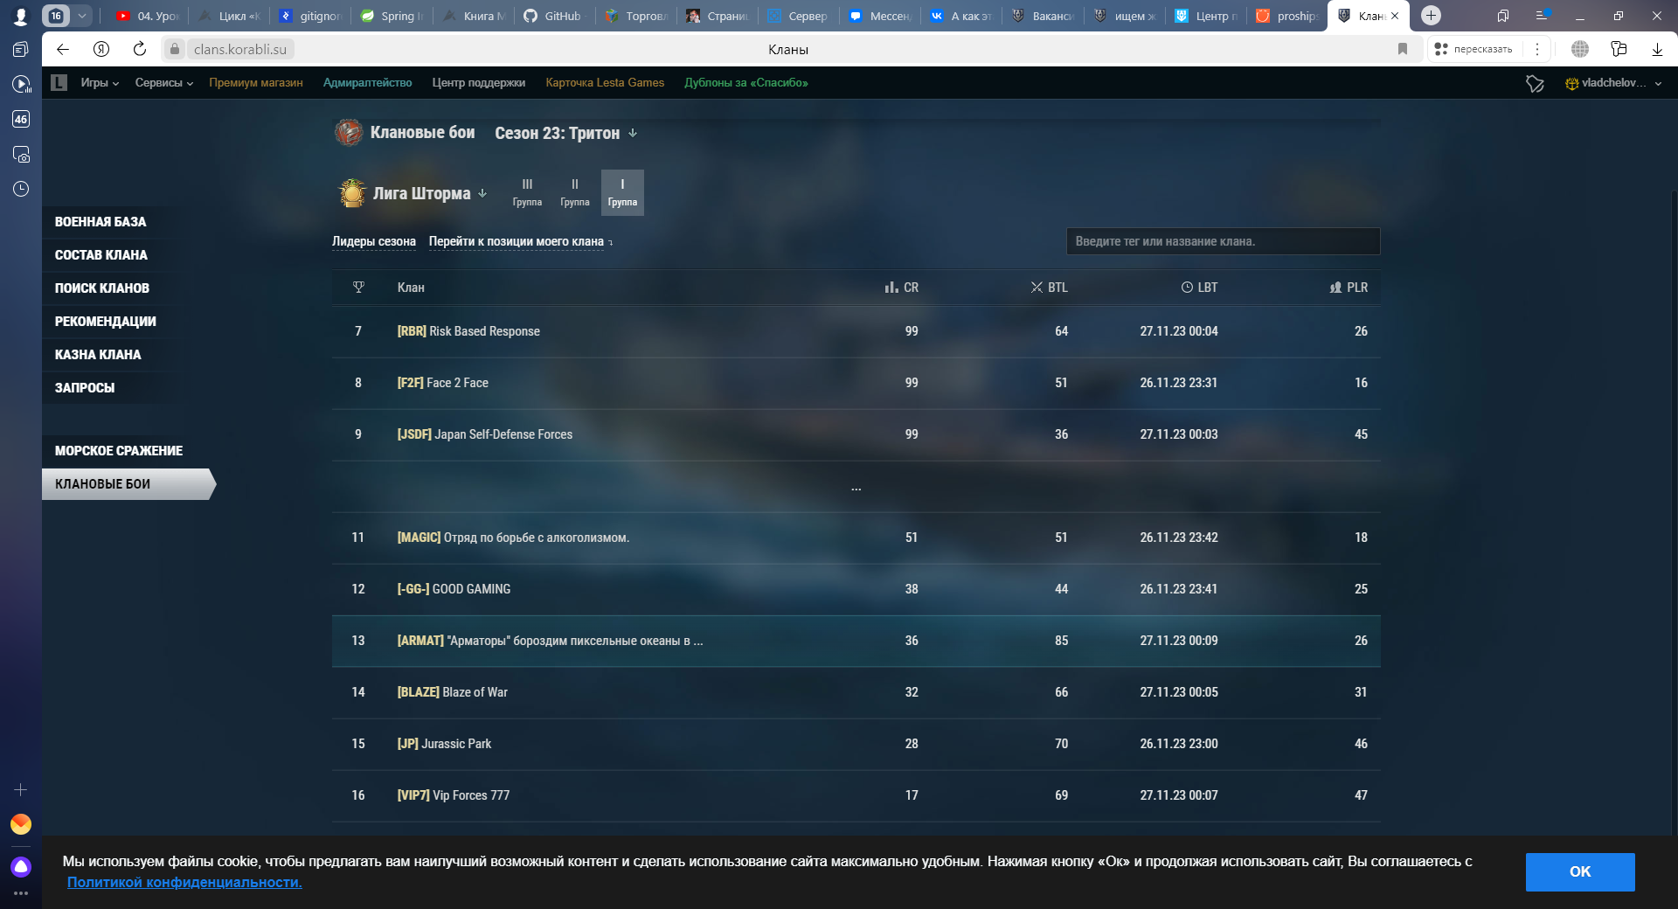Viewport: 1678px width, 909px height.
Task: Bookmark this page in address bar
Action: (1403, 49)
